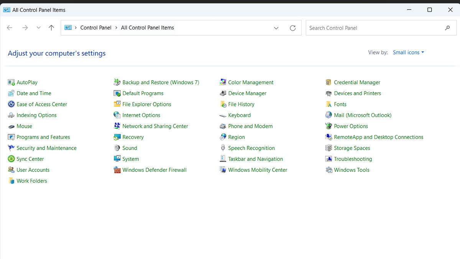Select the Control Panel breadcrumb in address bar
The width and height of the screenshot is (460, 259).
[96, 28]
